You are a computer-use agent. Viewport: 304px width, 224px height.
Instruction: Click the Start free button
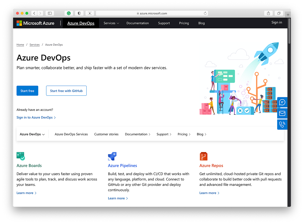27,91
